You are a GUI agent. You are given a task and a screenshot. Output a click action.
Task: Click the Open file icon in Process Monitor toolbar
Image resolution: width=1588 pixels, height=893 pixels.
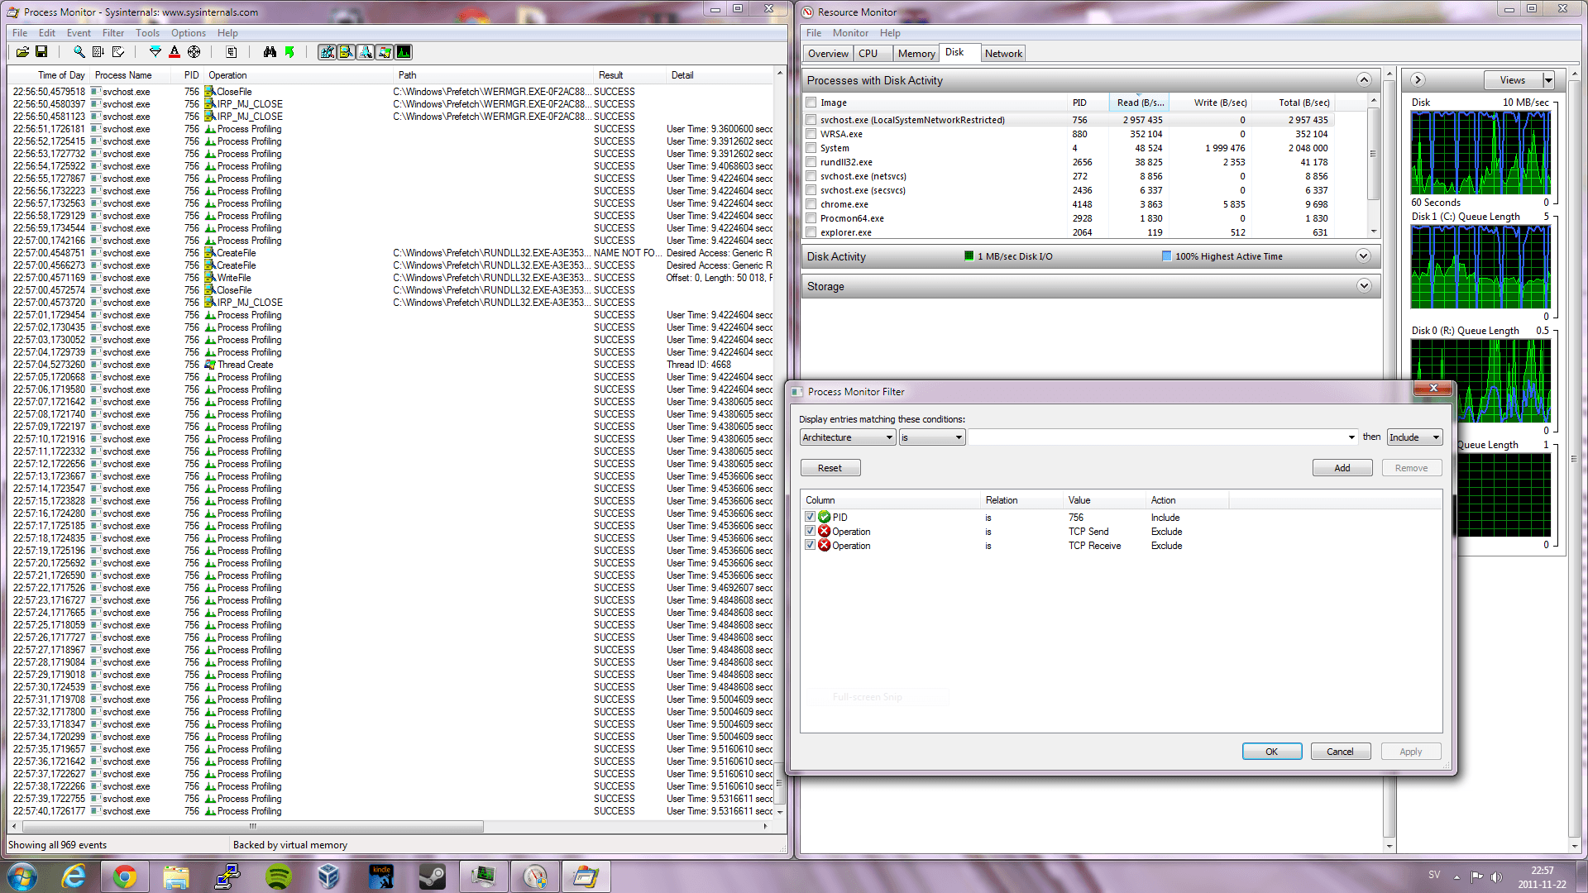(x=22, y=52)
